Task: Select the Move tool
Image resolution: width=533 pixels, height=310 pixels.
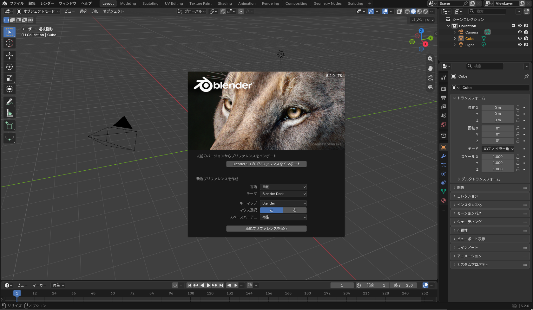Action: tap(10, 56)
